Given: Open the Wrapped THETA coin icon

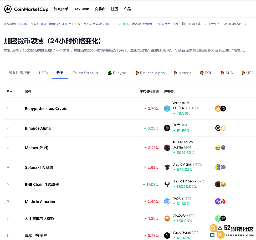Looking at the screenshot, I should click(x=167, y=108).
